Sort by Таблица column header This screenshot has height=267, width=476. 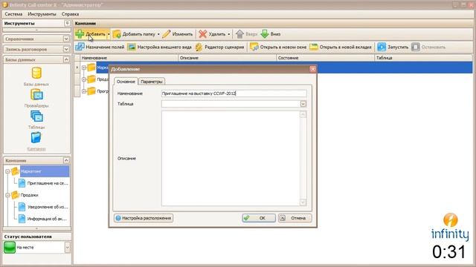(423, 58)
